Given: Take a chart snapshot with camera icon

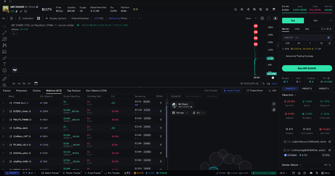Looking at the screenshot, I should [276, 18].
